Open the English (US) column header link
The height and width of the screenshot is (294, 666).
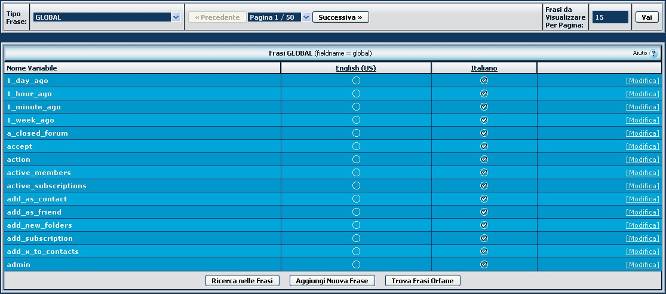(x=356, y=68)
